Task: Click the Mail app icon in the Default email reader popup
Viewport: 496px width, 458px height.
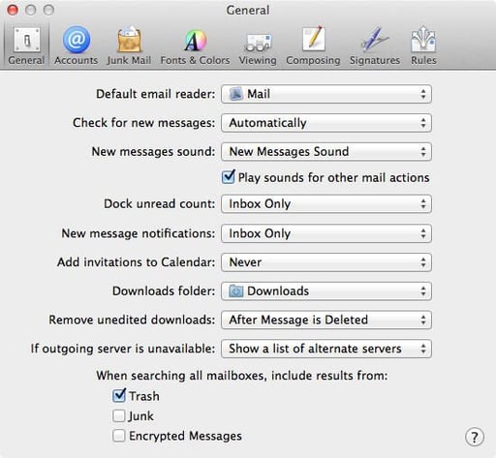Action: [x=235, y=94]
